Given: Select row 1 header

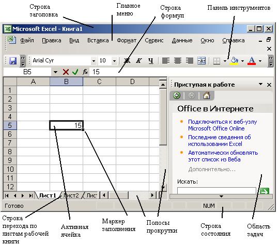Looking at the screenshot, I should click(x=10, y=90).
